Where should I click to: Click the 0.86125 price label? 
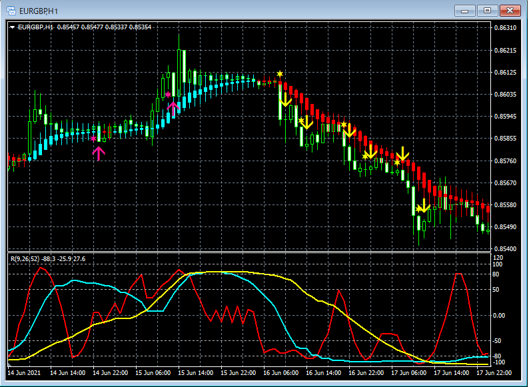coord(505,72)
